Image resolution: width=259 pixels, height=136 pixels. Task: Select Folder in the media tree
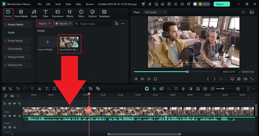point(11,33)
